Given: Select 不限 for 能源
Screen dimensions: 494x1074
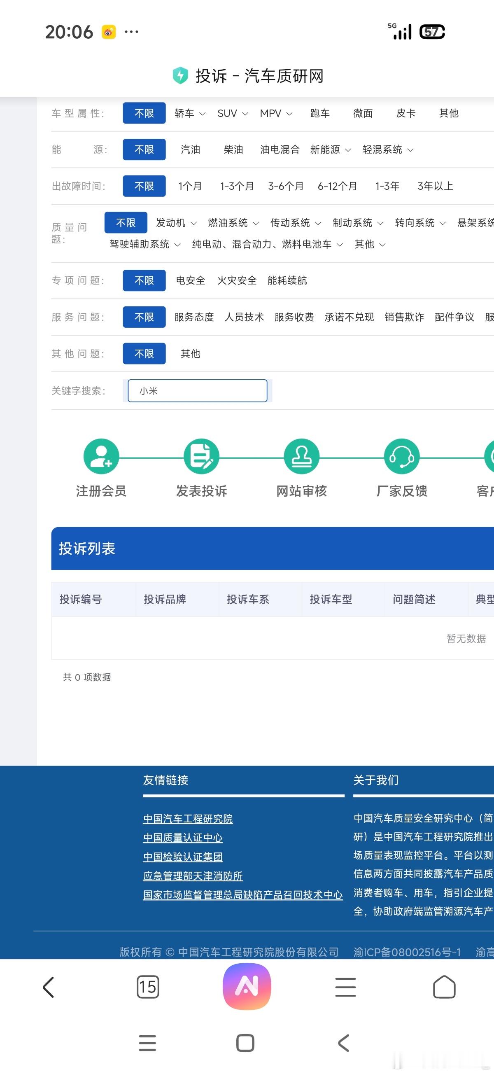Looking at the screenshot, I should (144, 149).
